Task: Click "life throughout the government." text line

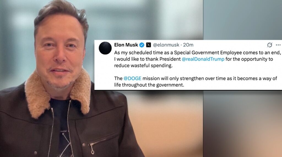Action: pos(149,85)
